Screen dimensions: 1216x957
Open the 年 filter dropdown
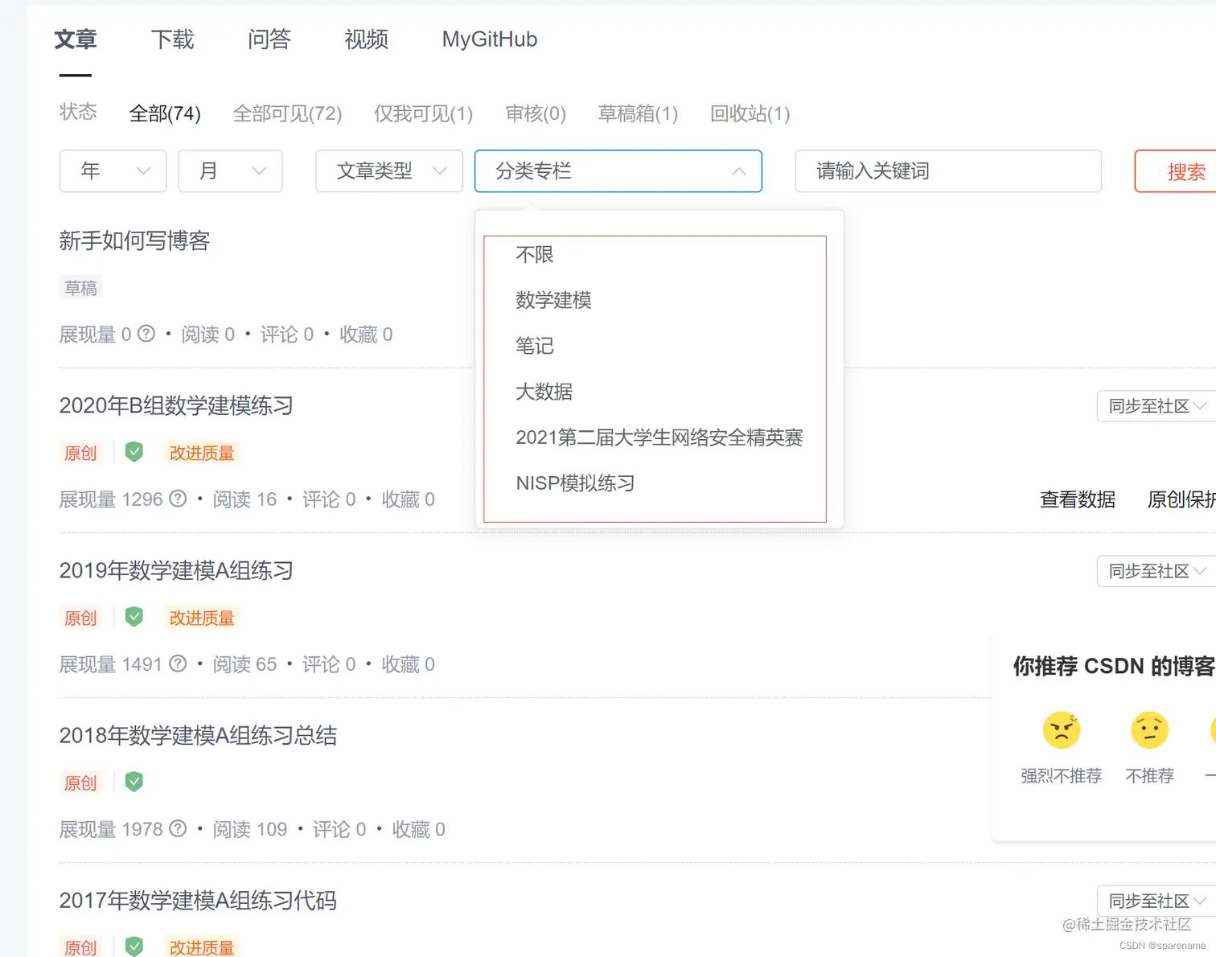tap(113, 171)
